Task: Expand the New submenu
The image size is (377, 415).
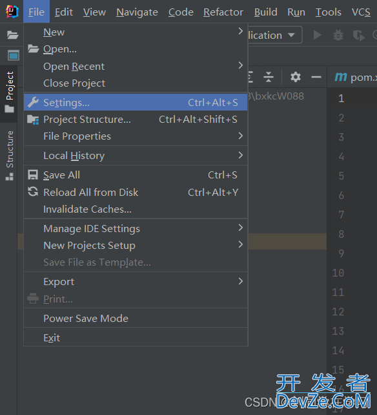Action: tap(136, 32)
